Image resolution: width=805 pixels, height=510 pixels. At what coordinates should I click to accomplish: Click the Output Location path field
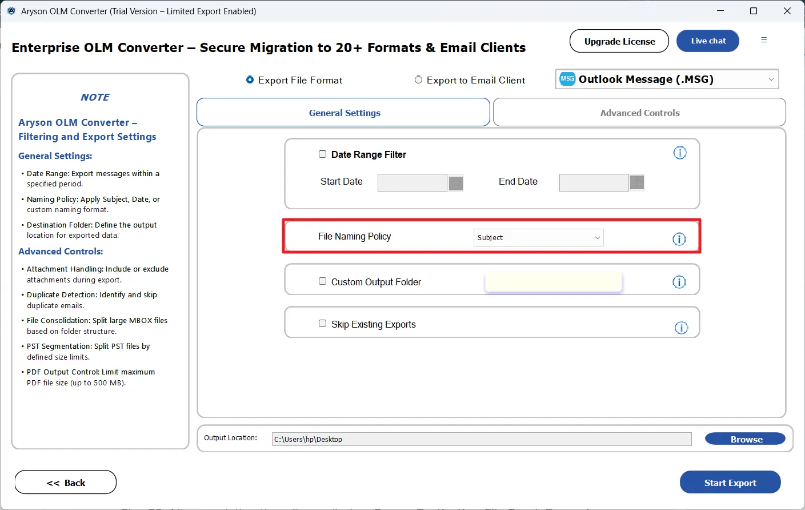pyautogui.click(x=481, y=439)
